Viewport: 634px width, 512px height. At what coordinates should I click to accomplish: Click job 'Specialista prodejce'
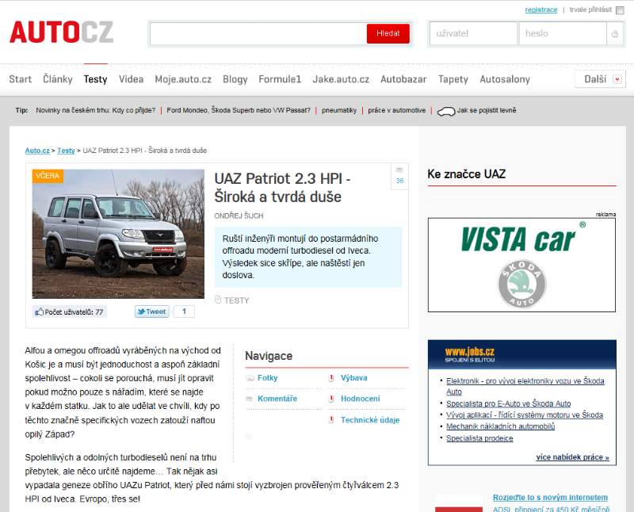479,438
